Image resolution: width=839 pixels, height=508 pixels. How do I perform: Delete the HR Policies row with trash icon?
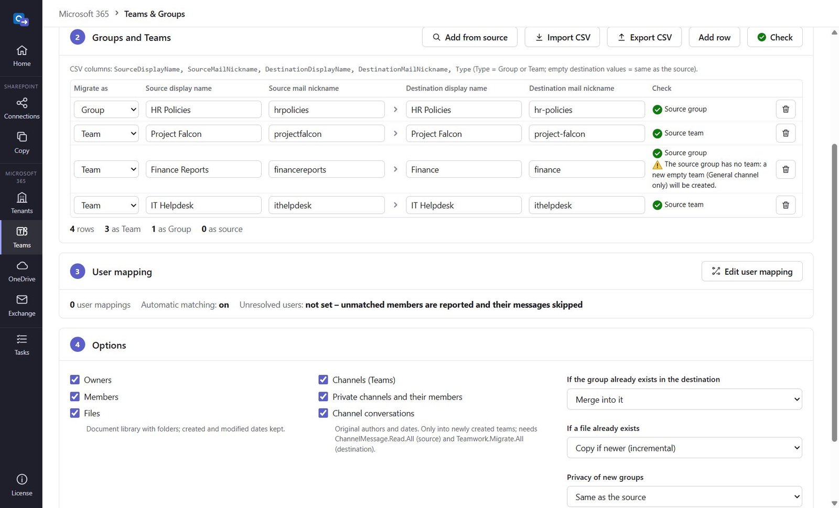(x=786, y=109)
